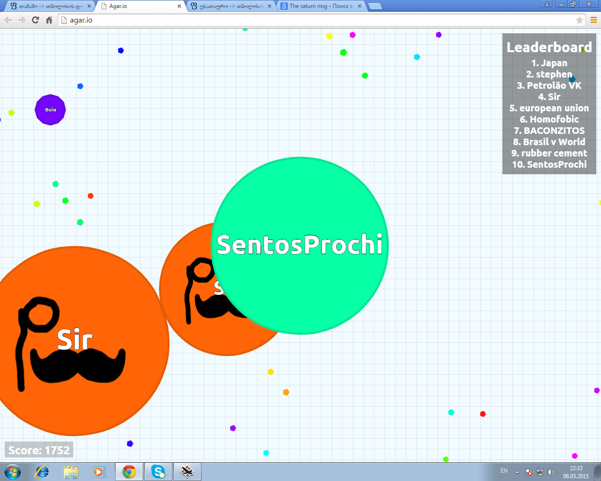Click the "Score: 1752" display
601x481 pixels.
tap(39, 450)
